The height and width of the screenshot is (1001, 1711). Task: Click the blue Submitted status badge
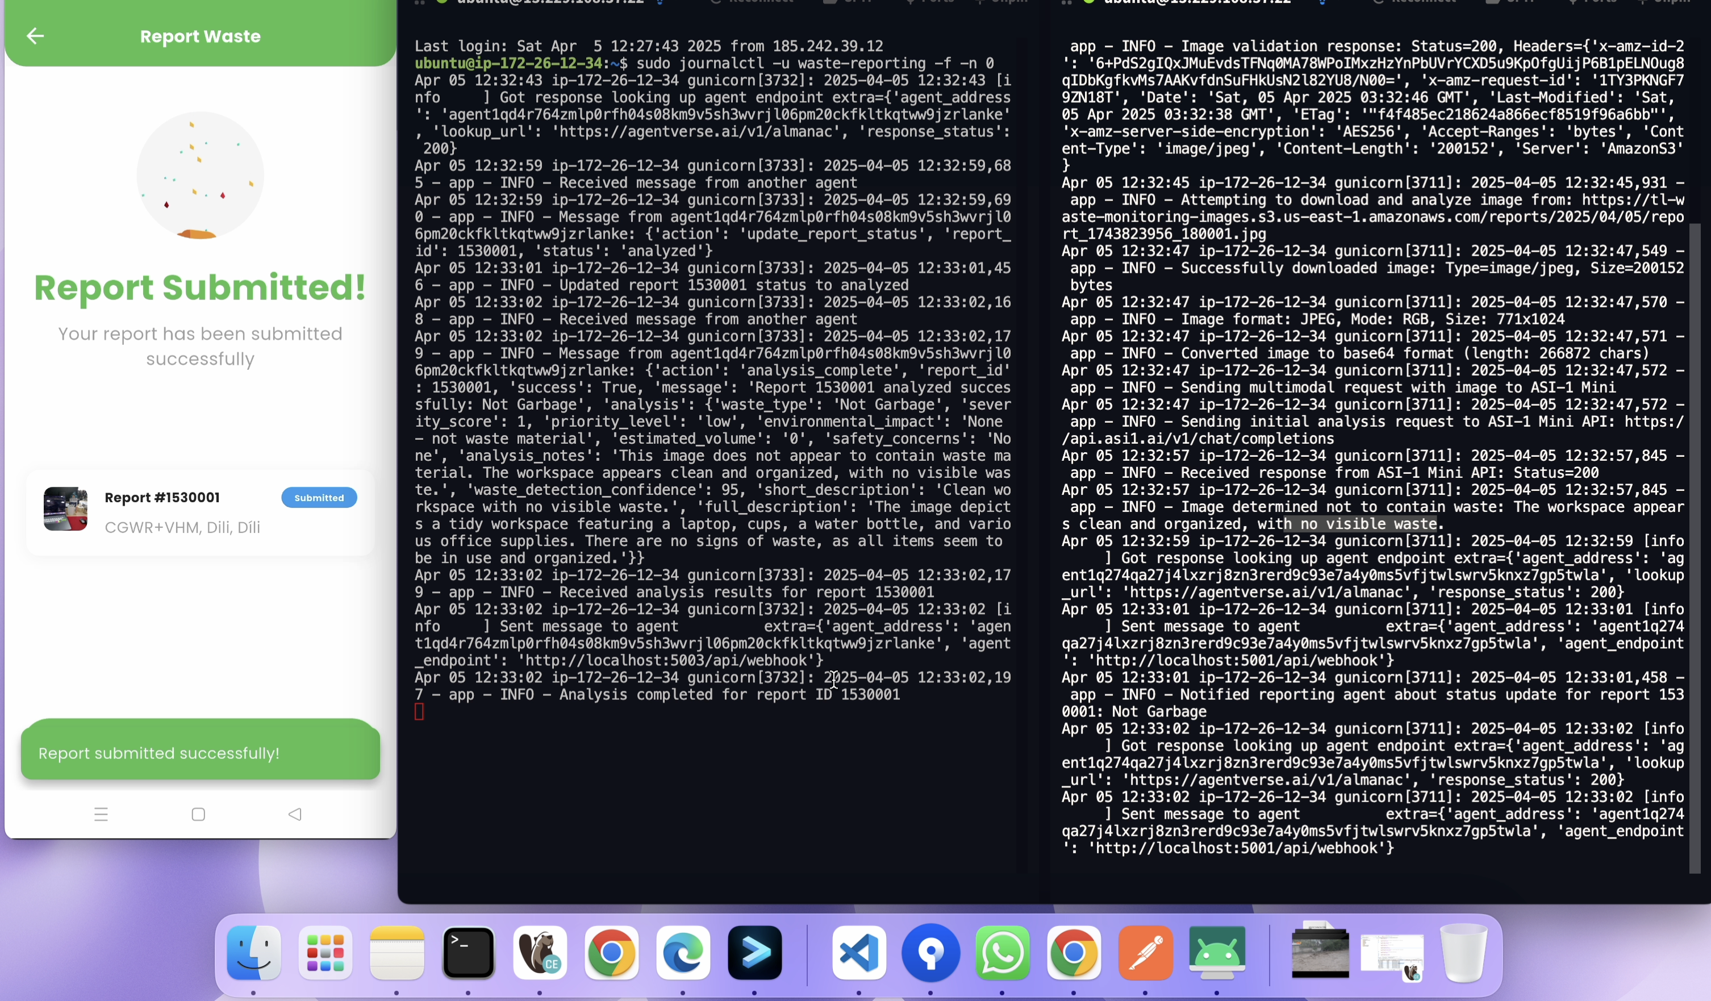[319, 498]
